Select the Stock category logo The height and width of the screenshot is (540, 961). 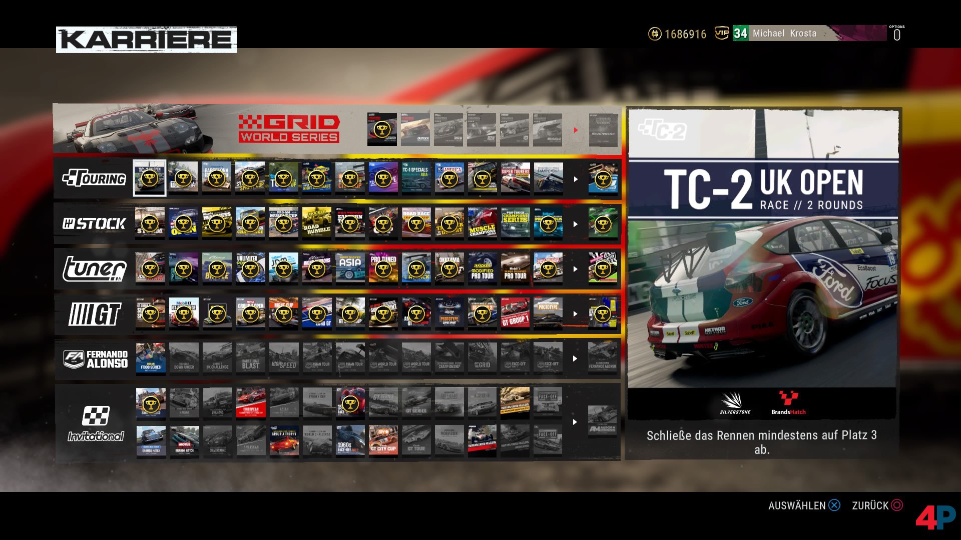tap(94, 223)
